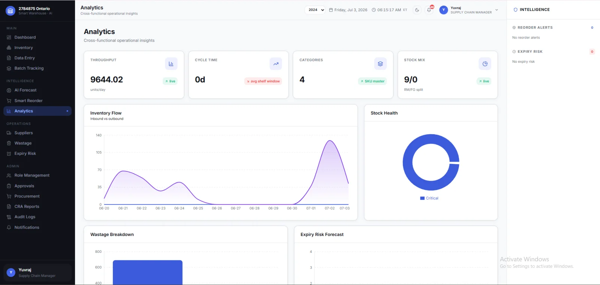Open the 2024 year dropdown
600x285 pixels.
(315, 10)
